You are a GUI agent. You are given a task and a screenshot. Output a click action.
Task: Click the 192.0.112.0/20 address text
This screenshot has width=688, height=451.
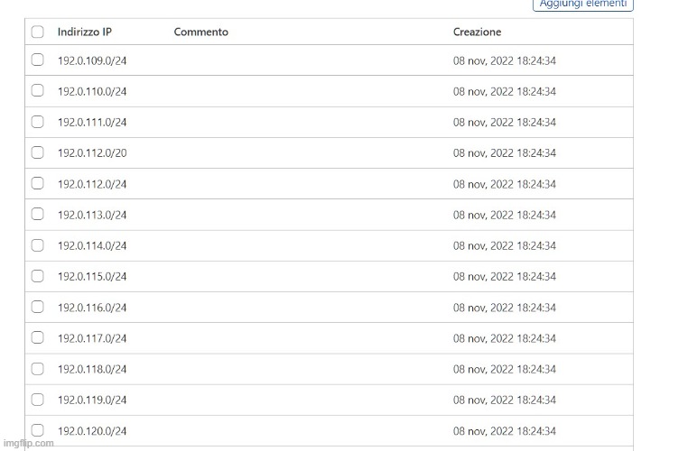[x=92, y=153]
